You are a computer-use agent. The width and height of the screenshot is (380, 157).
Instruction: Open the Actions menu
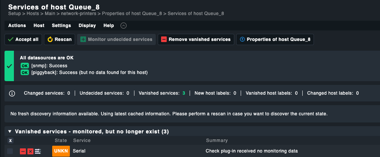tap(17, 26)
